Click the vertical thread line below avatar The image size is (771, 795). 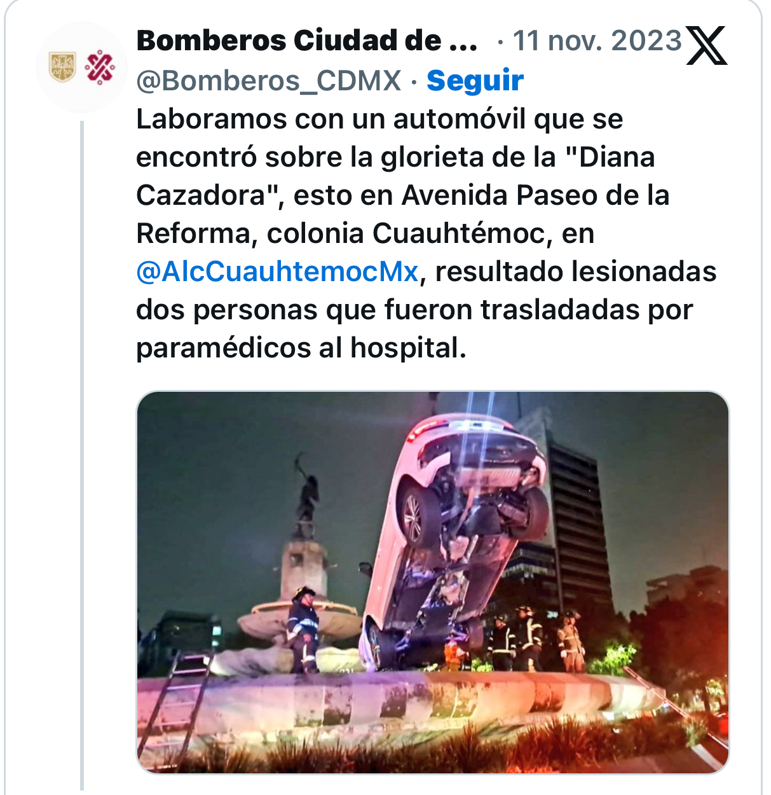pos(82,455)
